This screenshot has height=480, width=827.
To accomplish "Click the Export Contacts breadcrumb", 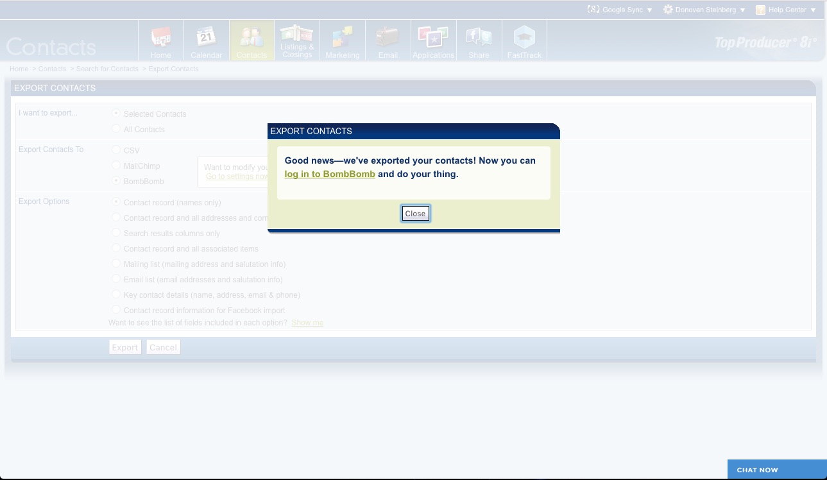I will tap(173, 69).
